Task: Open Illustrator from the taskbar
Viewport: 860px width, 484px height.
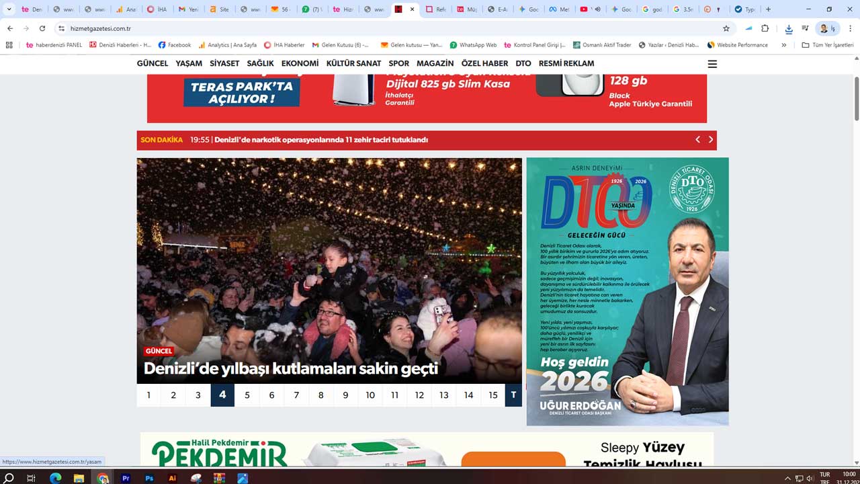Action: pyautogui.click(x=172, y=478)
